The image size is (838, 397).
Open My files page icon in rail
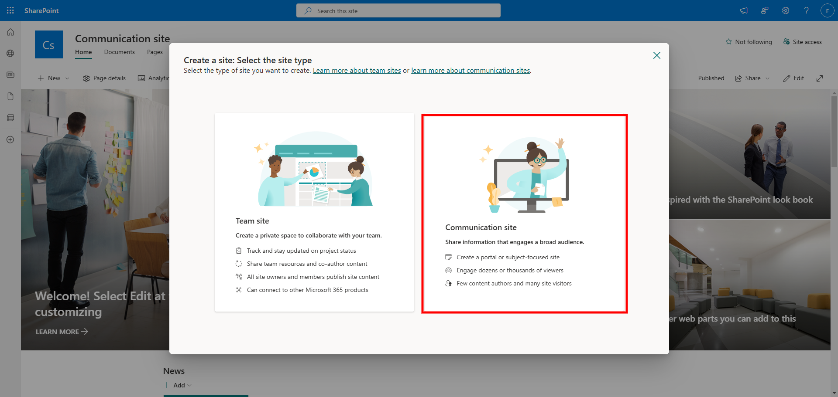[10, 96]
